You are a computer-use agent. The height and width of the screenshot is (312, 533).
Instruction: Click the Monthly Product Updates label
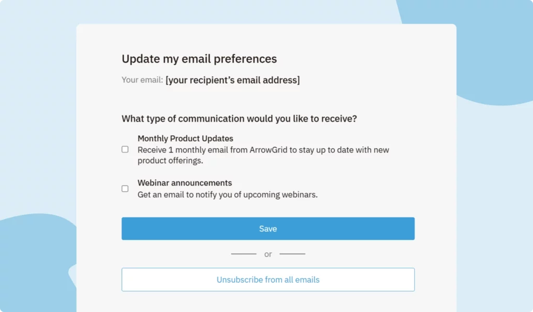pyautogui.click(x=185, y=138)
